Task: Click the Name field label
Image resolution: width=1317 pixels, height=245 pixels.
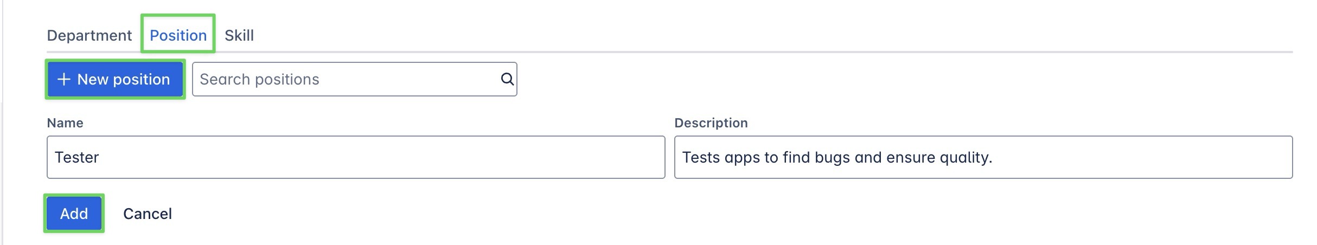Action: 65,123
